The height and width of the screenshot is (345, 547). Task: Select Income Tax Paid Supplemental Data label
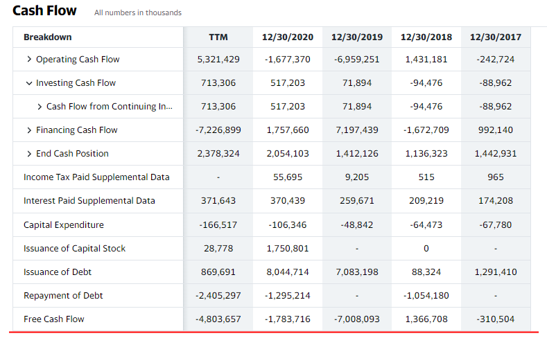[x=96, y=177]
